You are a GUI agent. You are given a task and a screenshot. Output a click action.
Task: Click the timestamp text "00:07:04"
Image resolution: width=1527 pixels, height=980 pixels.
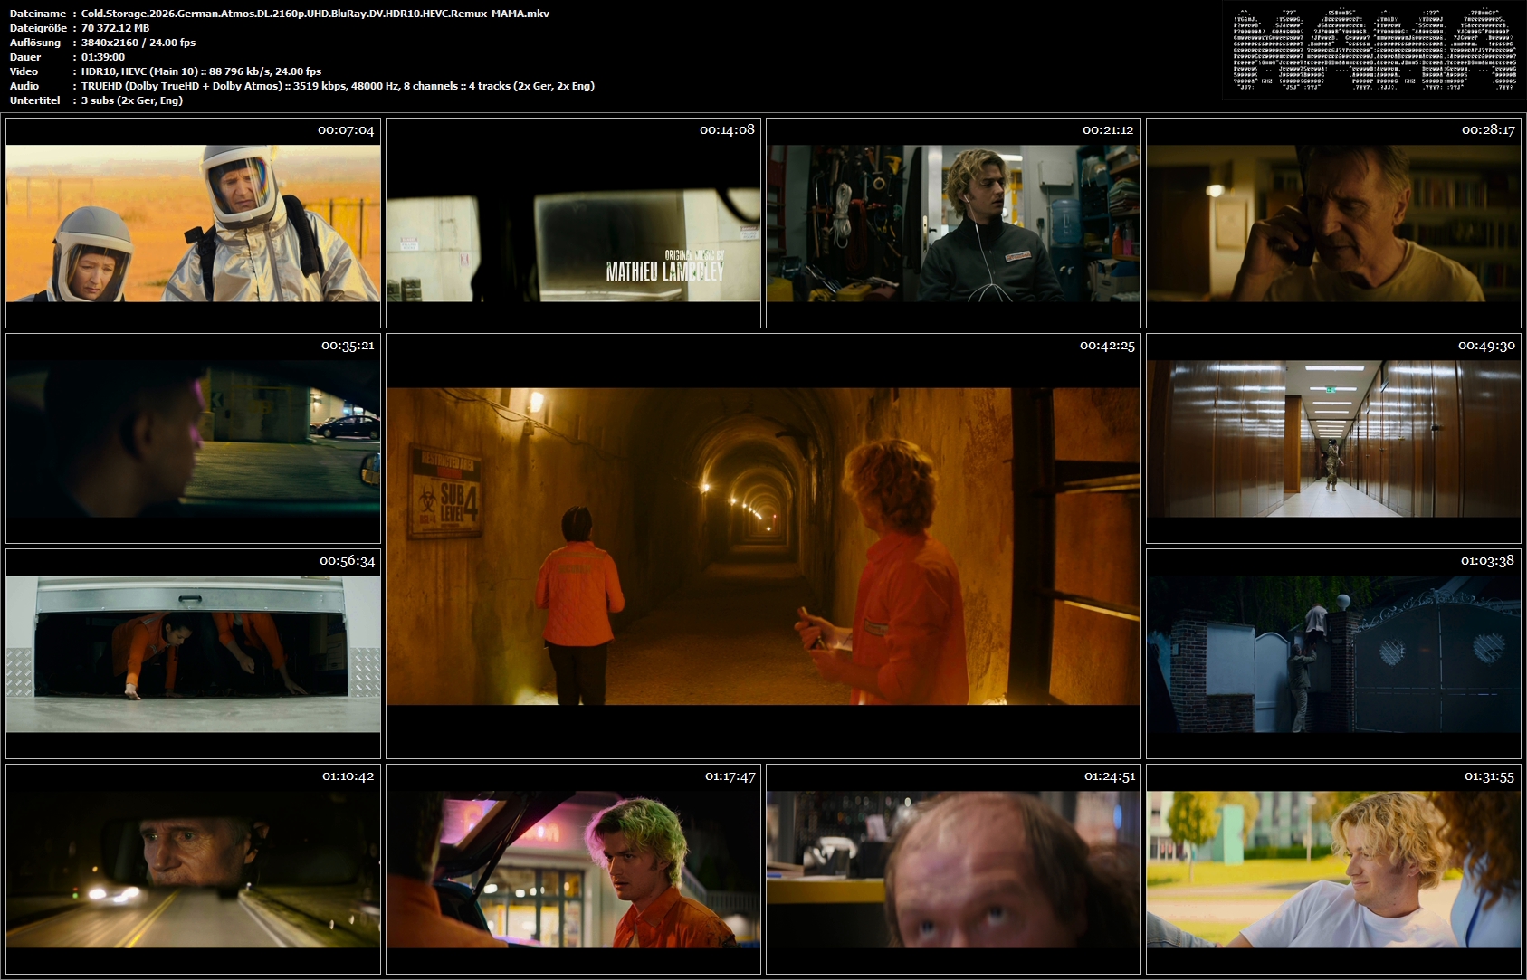coord(346,130)
